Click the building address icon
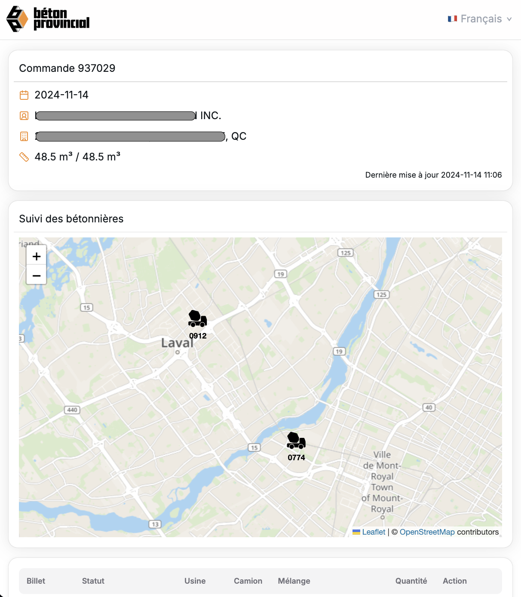This screenshot has height=597, width=521. [24, 136]
